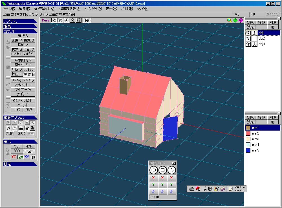Hide obj3 using its eye icon
282x208 pixels.
pyautogui.click(x=248, y=44)
